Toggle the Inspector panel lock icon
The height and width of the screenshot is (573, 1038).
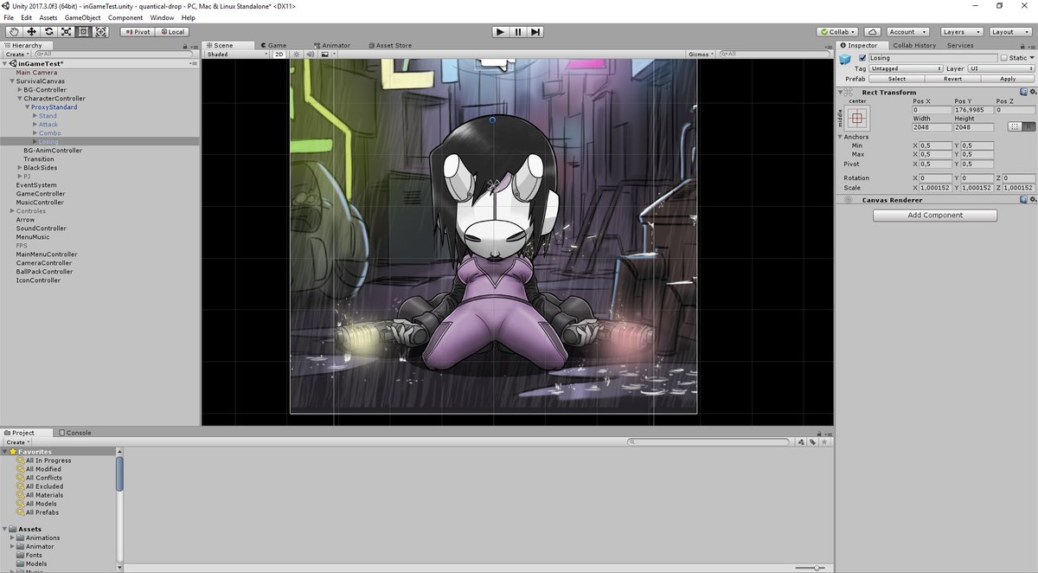pos(1023,45)
